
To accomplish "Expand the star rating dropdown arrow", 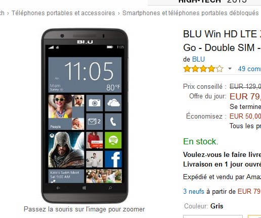I will tap(230, 69).
